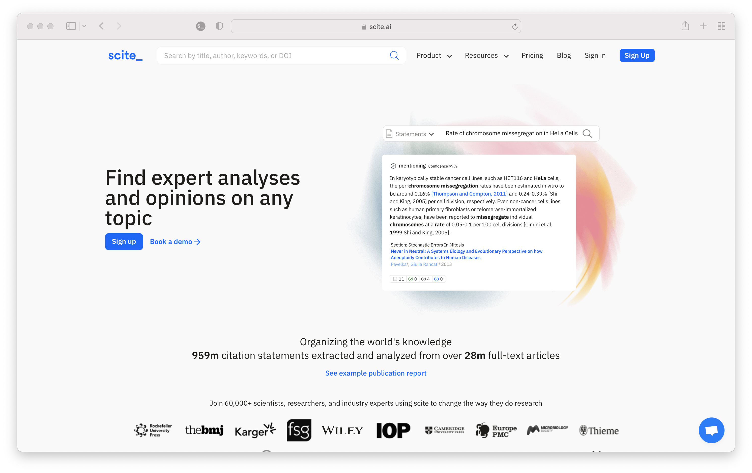Click the Karger logo
This screenshot has height=473, width=752.
click(255, 431)
